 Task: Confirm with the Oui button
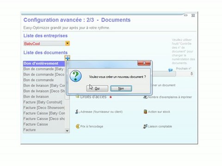(x=97, y=89)
